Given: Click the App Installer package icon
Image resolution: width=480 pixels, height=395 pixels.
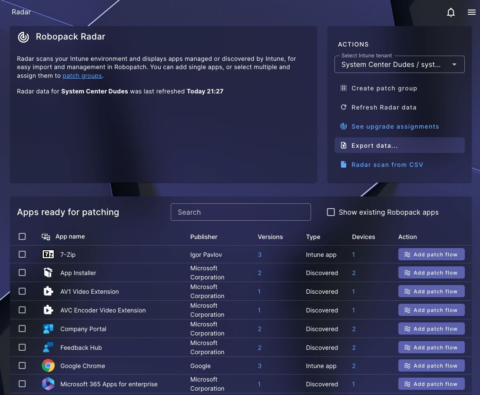Looking at the screenshot, I should [48, 272].
